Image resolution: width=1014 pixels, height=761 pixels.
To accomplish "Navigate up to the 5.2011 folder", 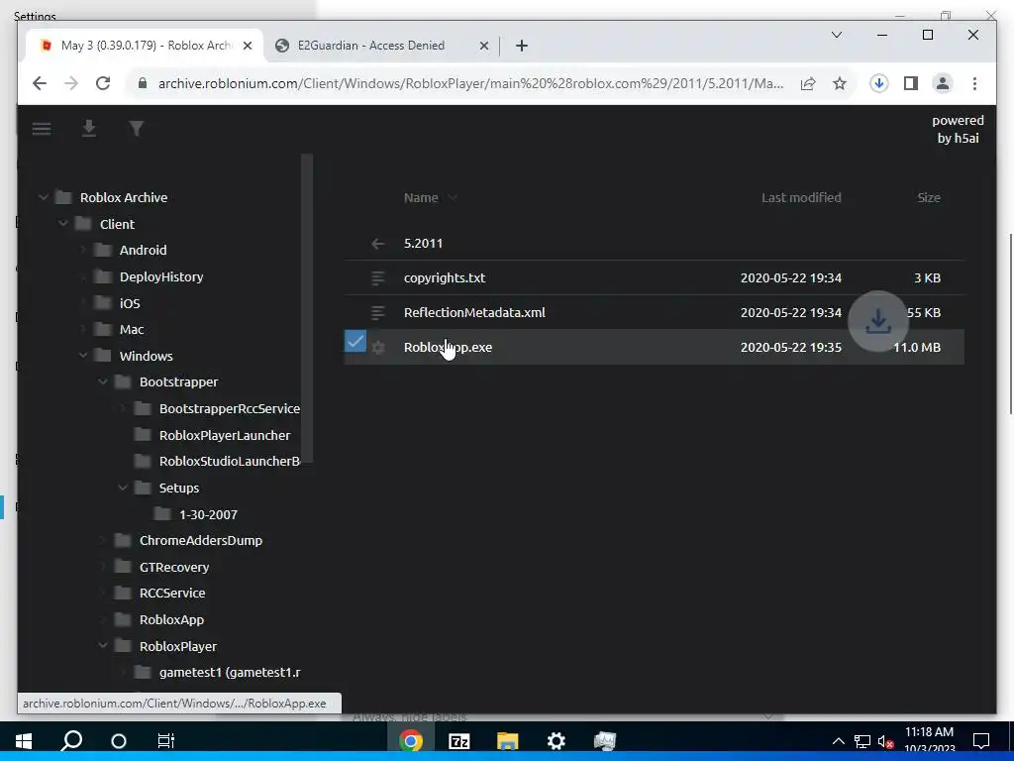I will (424, 244).
